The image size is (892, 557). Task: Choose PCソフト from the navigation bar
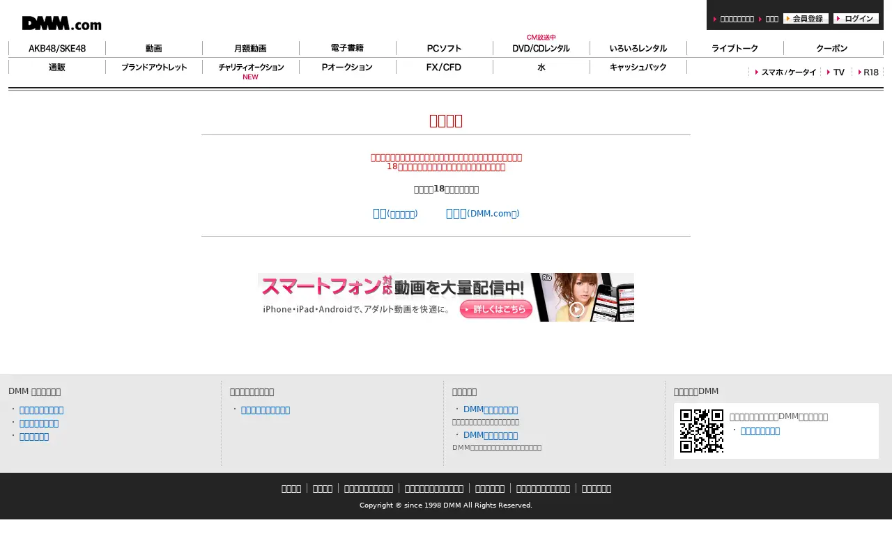(x=445, y=48)
